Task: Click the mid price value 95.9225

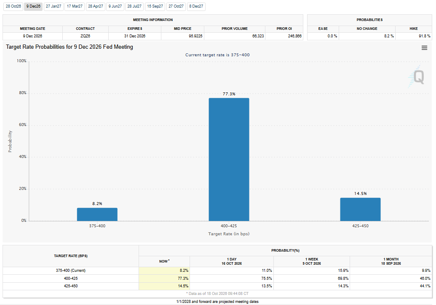Action: click(195, 36)
